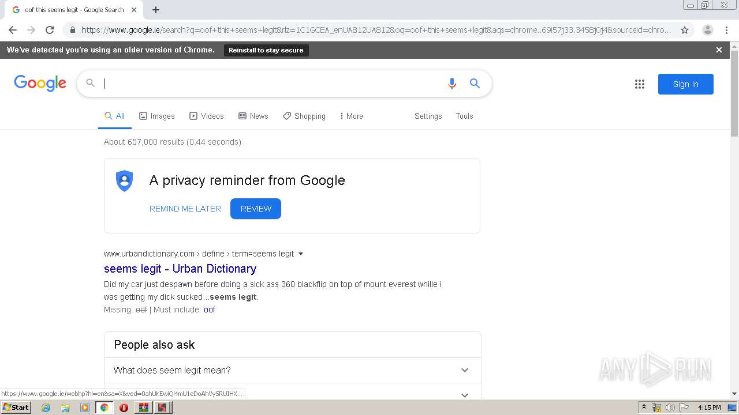The height and width of the screenshot is (415, 739).
Task: Dismiss the older Chrome version banner
Action: point(719,50)
